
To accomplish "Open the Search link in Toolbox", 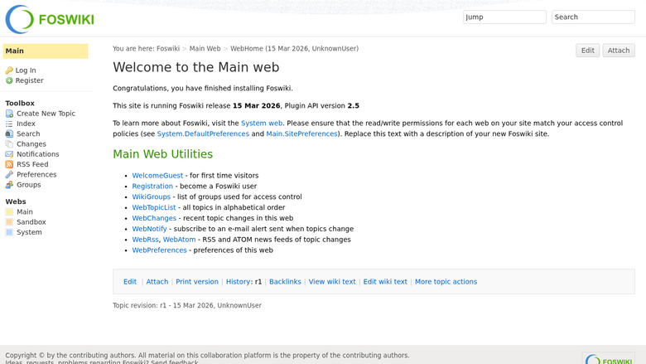I will (28, 133).
